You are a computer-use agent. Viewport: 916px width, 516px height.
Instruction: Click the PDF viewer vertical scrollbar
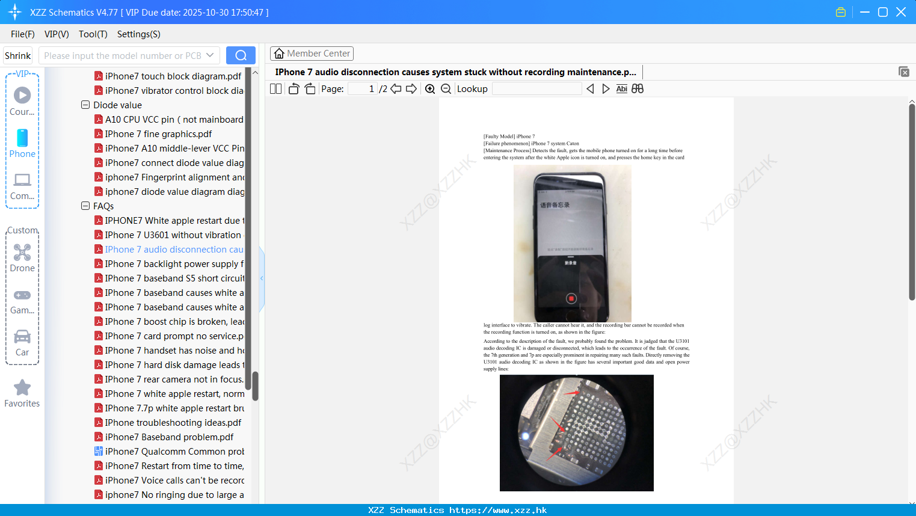click(x=912, y=202)
